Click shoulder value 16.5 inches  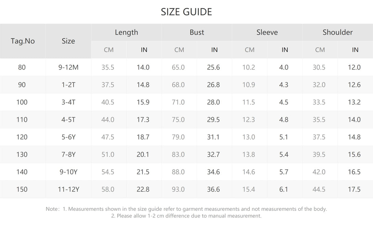[x=354, y=172]
